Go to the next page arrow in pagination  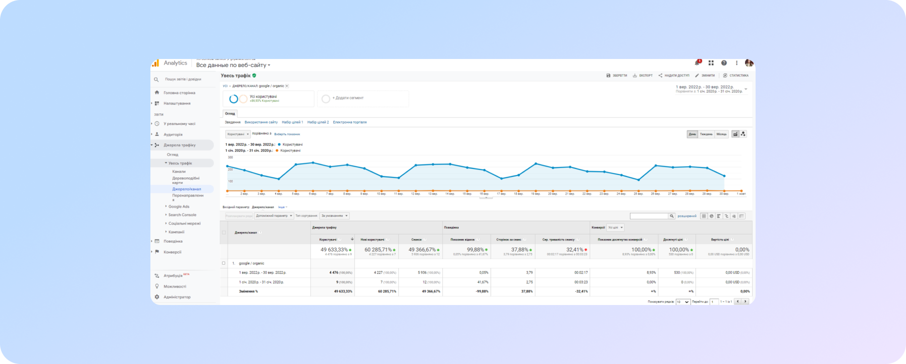coord(745,301)
